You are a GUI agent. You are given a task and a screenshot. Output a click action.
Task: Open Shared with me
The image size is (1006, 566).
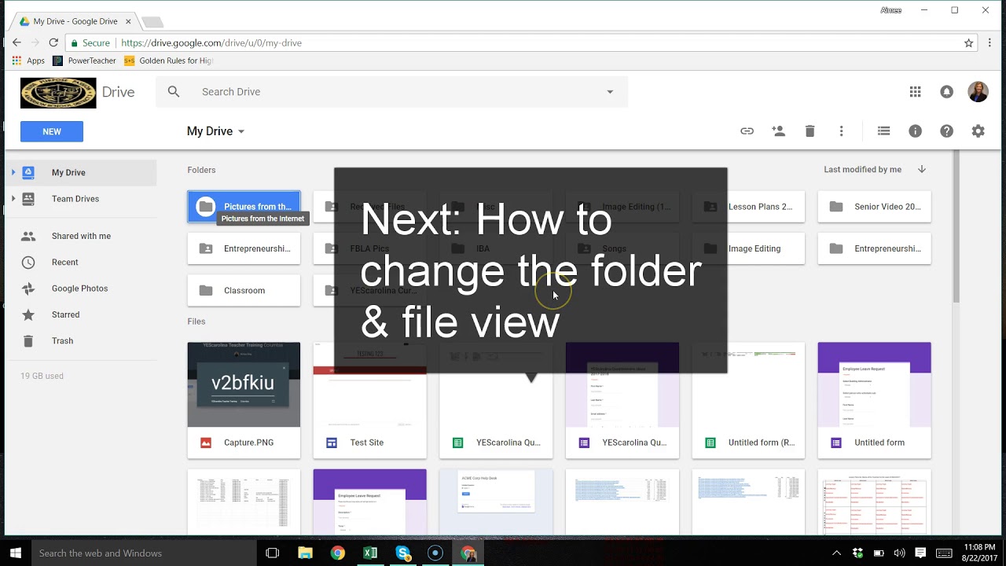81,236
